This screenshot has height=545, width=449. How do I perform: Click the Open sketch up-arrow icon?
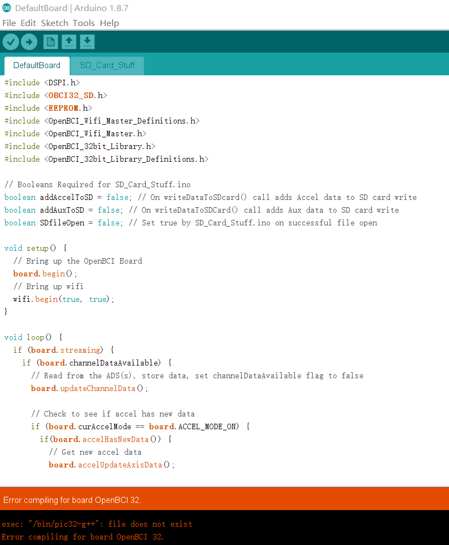tap(69, 42)
